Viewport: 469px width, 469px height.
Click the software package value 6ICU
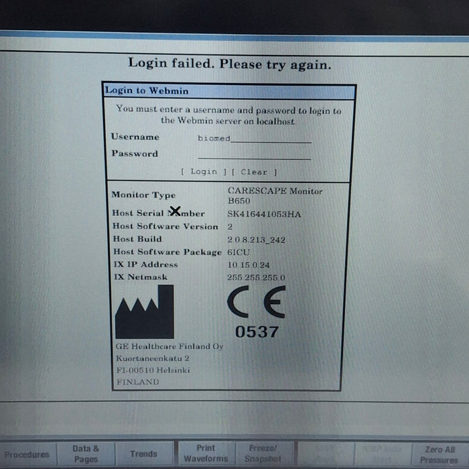pos(239,252)
